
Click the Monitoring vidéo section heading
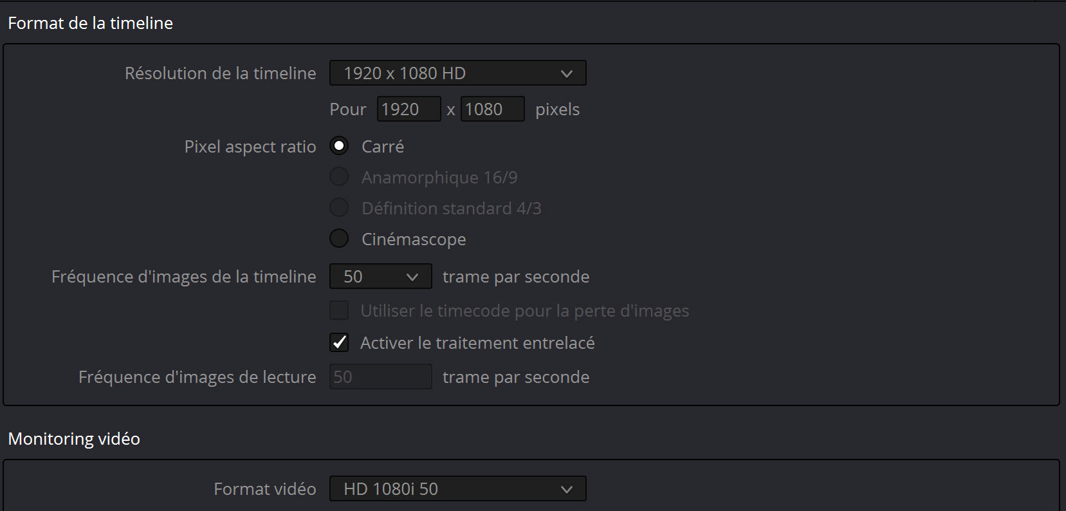[x=74, y=439]
